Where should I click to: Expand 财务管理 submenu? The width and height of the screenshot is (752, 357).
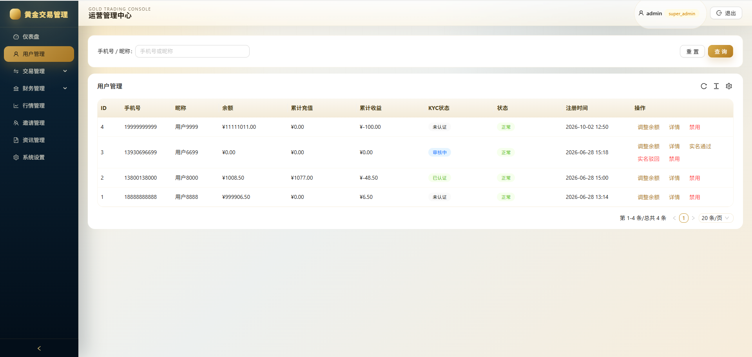39,88
